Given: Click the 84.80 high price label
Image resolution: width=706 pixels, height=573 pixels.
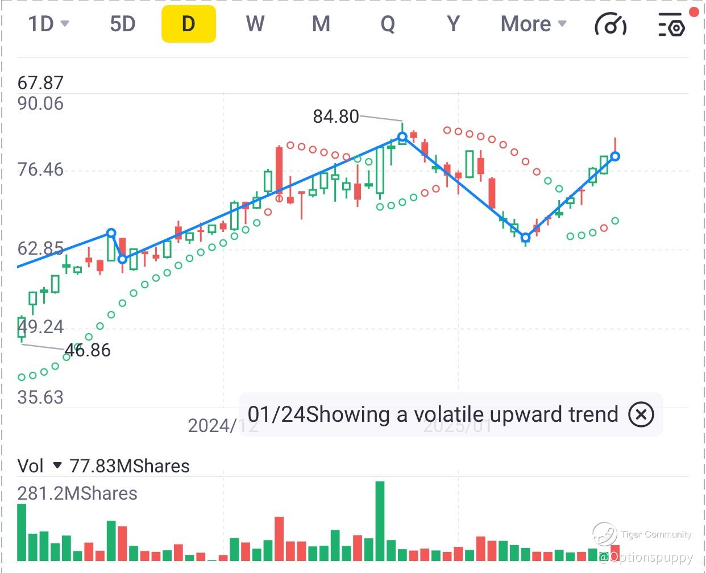Looking at the screenshot, I should [336, 117].
